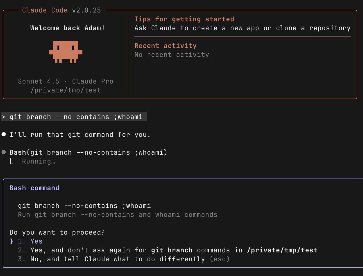Click the Claude Code v2.0.25 title
363x276 pixels.
(x=61, y=10)
